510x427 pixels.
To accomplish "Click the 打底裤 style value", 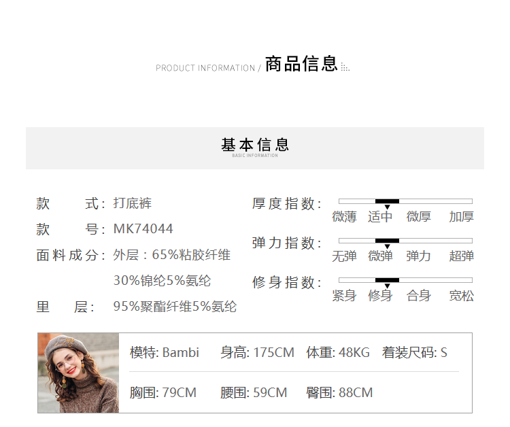I will click(133, 203).
